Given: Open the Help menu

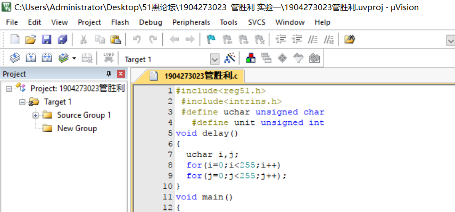Looking at the screenshot, I should click(322, 22).
